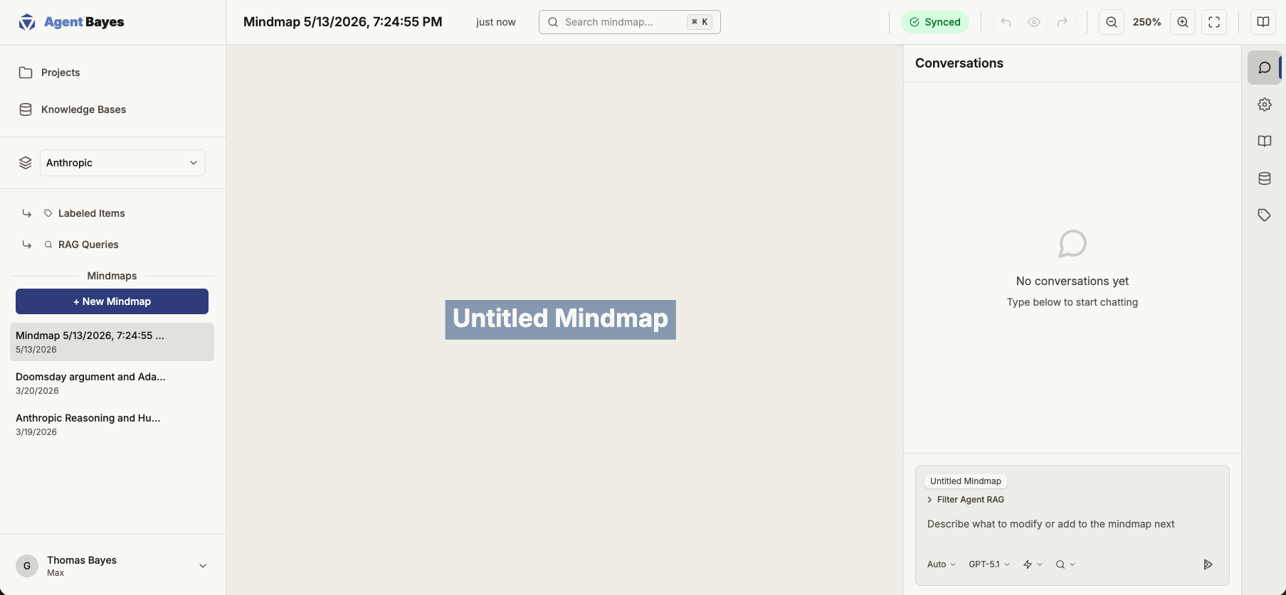Open Doomsday argument and Ada... mindmap
This screenshot has width=1286, height=595.
[x=112, y=383]
